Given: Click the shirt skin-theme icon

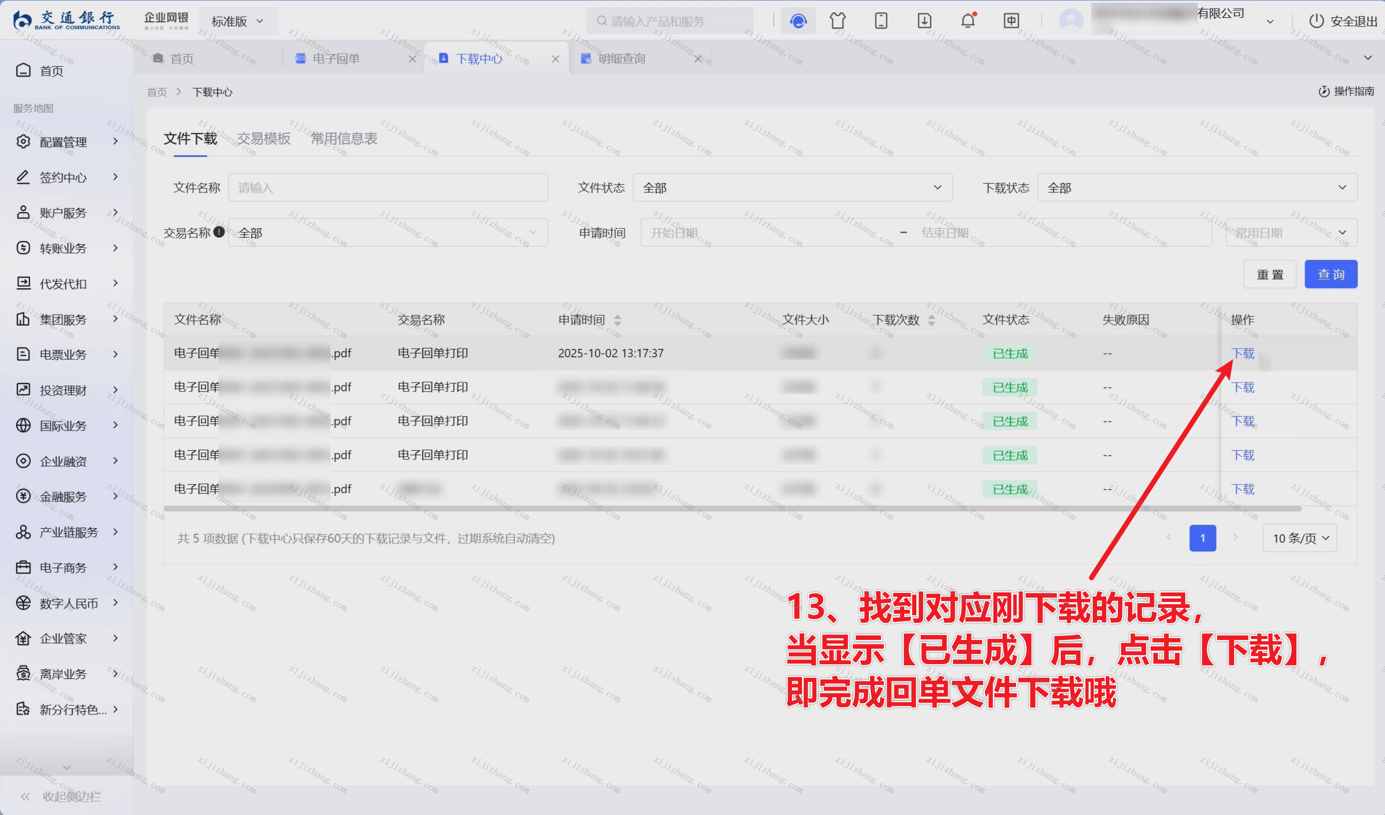Looking at the screenshot, I should 837,21.
